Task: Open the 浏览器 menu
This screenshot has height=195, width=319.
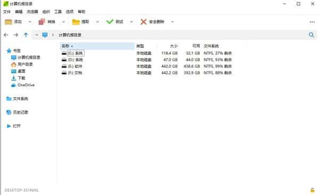Action: coord(32,12)
